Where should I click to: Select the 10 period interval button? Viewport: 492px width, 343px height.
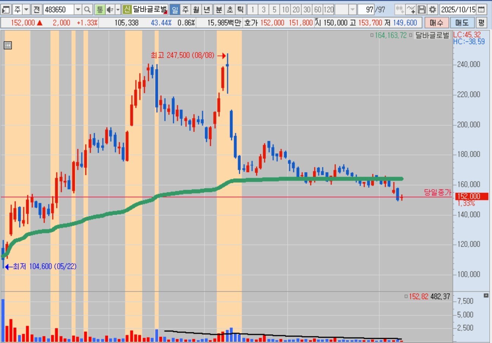tap(286, 9)
